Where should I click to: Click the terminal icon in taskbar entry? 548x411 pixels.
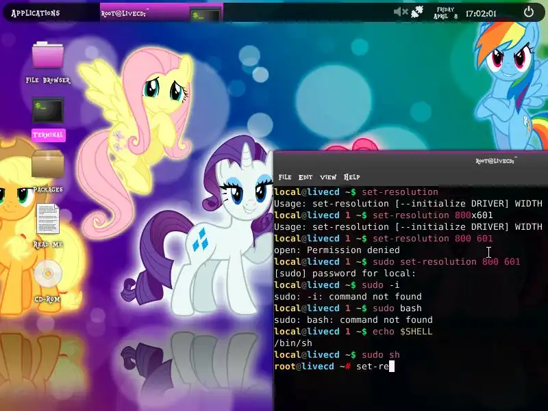click(x=205, y=15)
